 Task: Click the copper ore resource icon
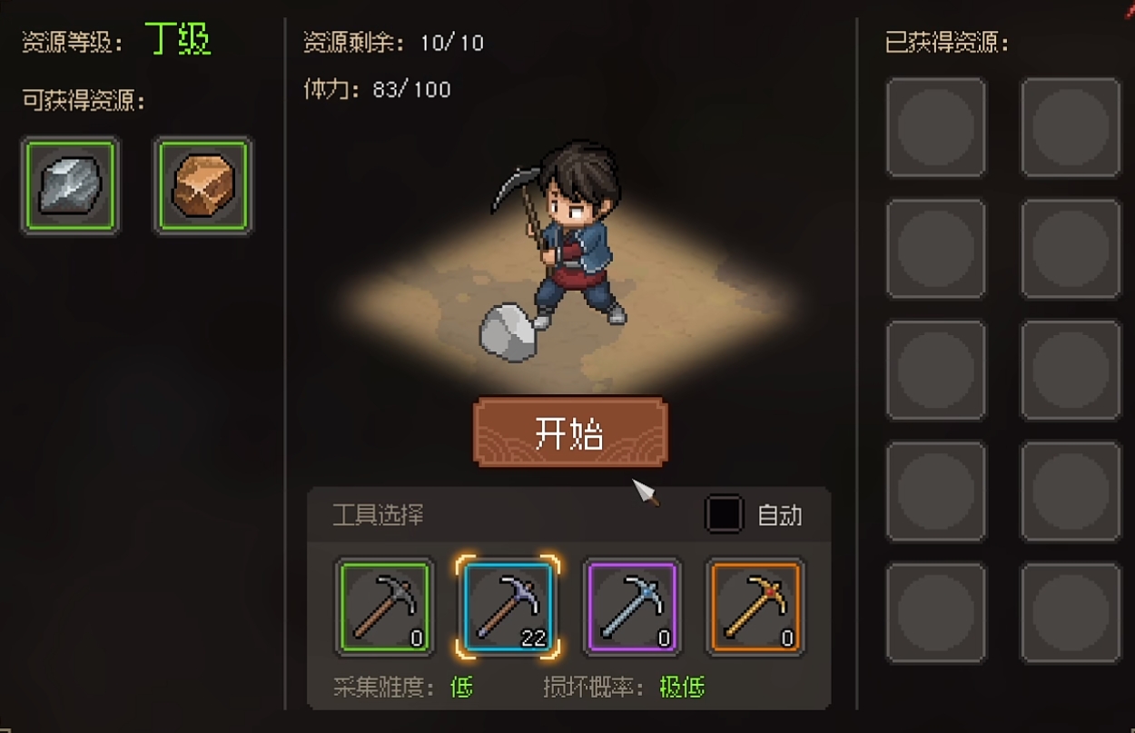(x=203, y=186)
